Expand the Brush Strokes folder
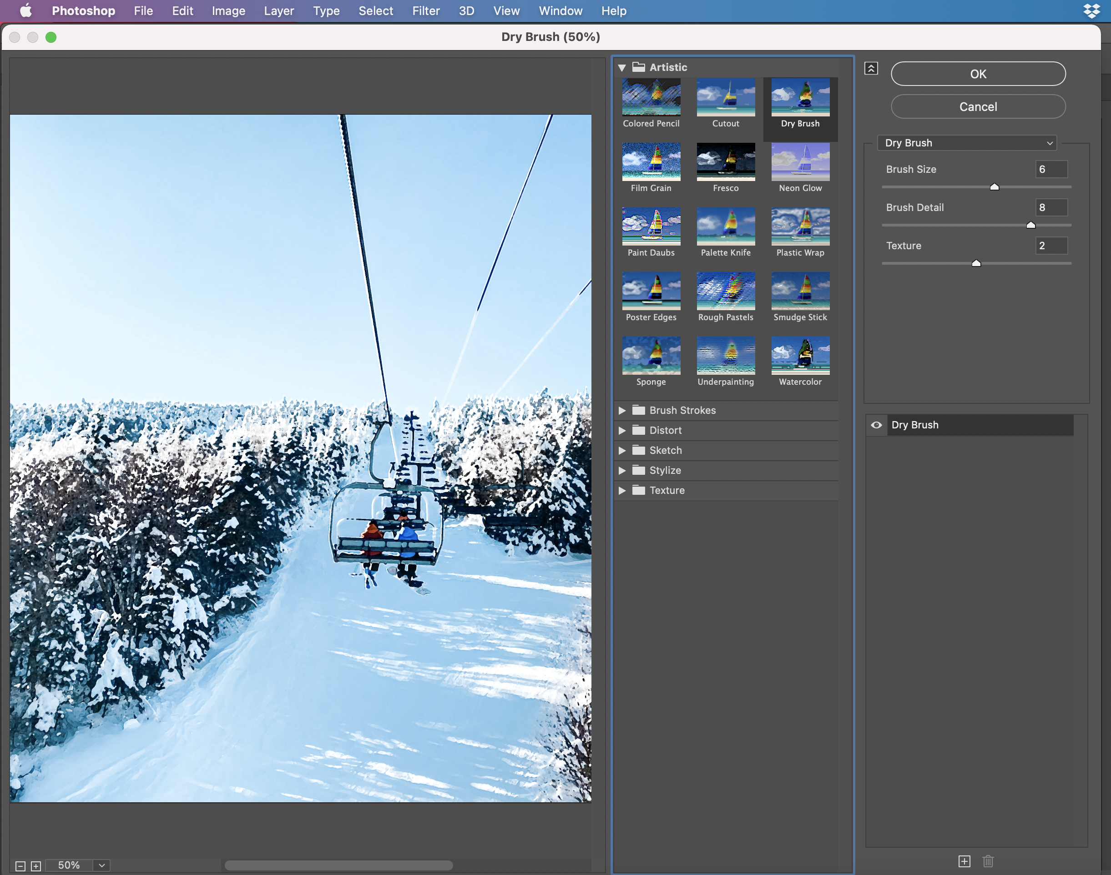Viewport: 1111px width, 875px height. [x=621, y=410]
